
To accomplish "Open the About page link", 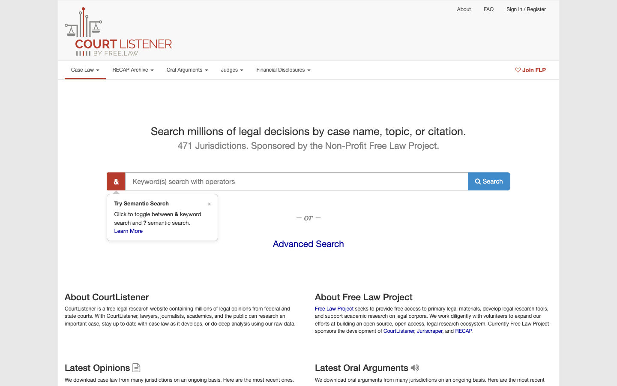I will tap(464, 9).
